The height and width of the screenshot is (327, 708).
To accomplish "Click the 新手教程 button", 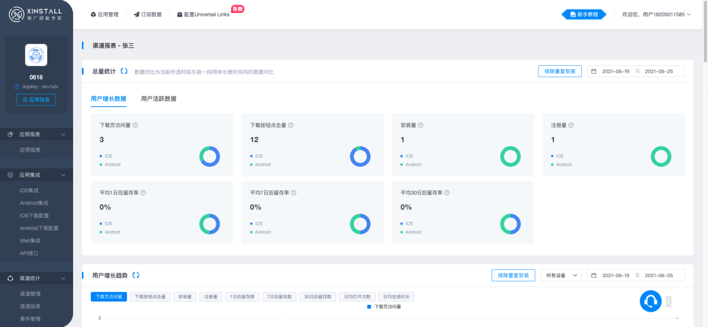I will (584, 14).
